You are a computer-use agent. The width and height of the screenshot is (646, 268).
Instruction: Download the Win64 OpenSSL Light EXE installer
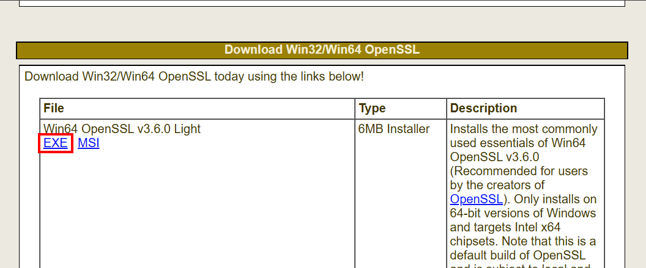pos(56,143)
